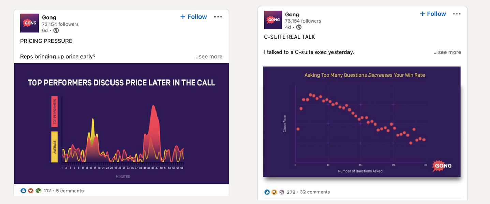Open Gong logo on the C-Suite post
The width and height of the screenshot is (490, 204).
coord(273,20)
